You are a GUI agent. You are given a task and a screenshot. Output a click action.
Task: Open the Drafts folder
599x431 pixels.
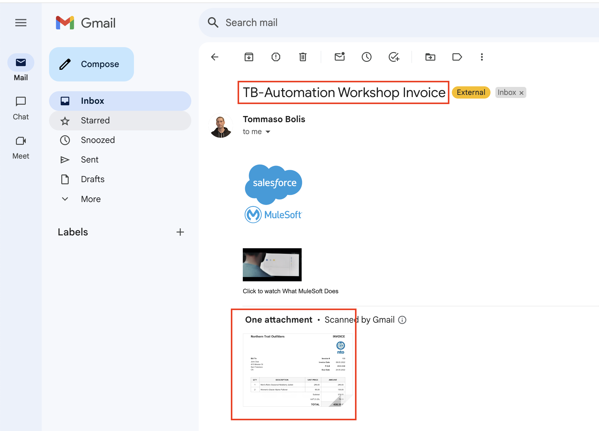[120, 179]
